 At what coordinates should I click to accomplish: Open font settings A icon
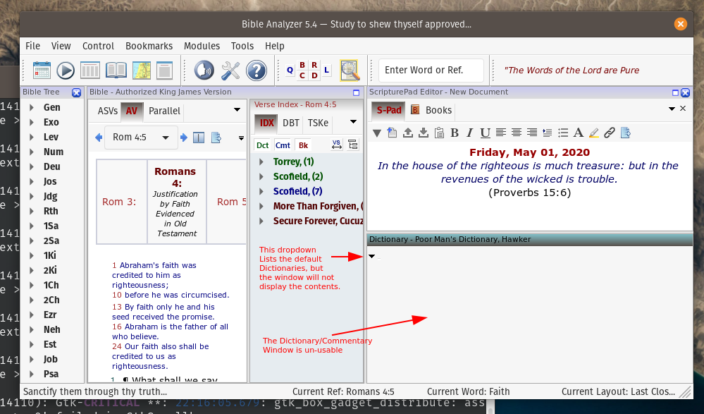pos(579,133)
